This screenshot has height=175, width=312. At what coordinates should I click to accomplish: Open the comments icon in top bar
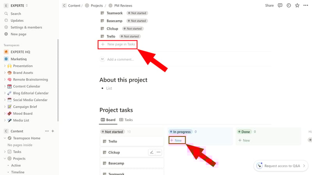(280, 5)
